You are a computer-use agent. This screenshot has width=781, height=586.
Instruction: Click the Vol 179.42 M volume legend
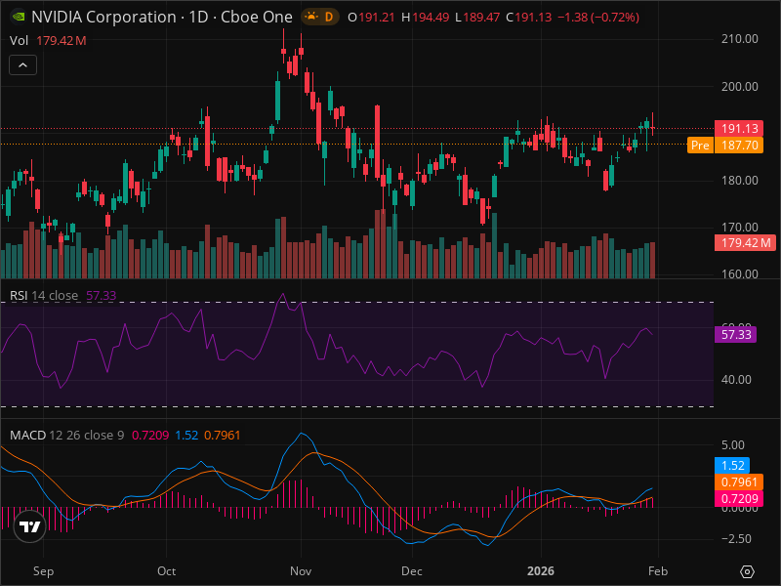coord(48,40)
